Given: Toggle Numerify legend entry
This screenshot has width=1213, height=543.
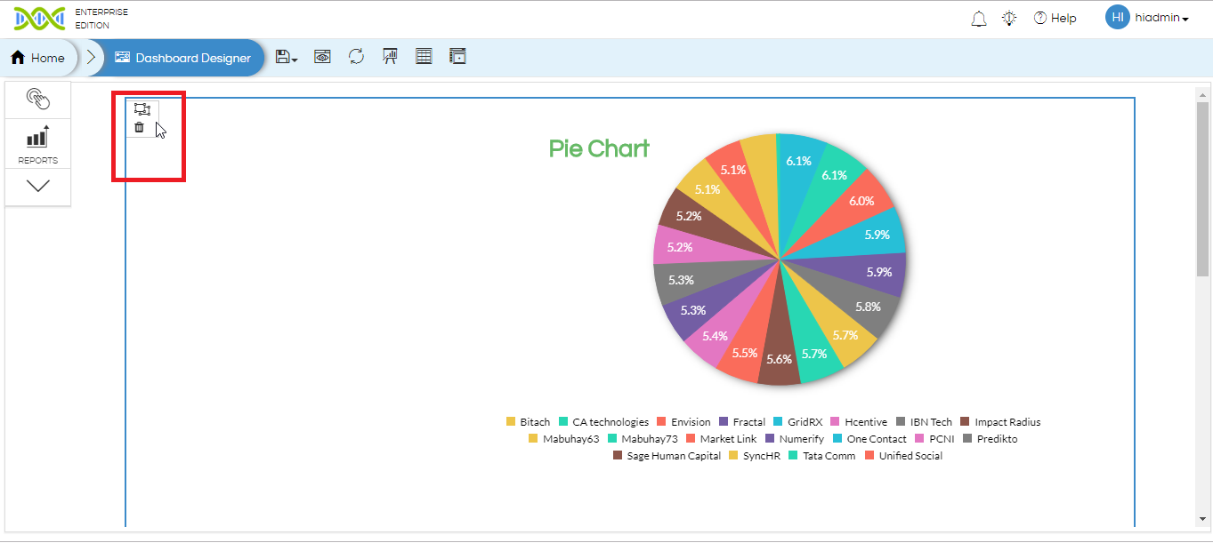Looking at the screenshot, I should (x=794, y=439).
